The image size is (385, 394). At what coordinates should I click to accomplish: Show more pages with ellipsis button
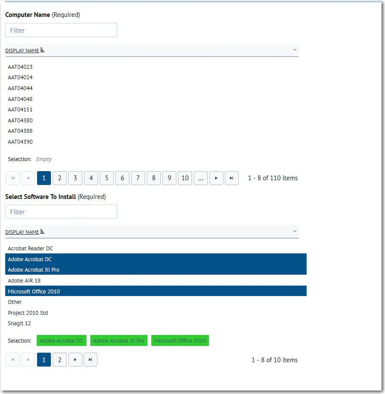201,178
